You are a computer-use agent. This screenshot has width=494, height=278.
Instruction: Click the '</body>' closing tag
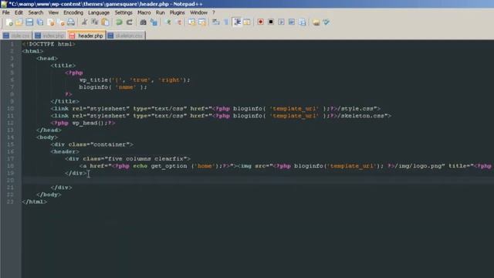[49, 195]
